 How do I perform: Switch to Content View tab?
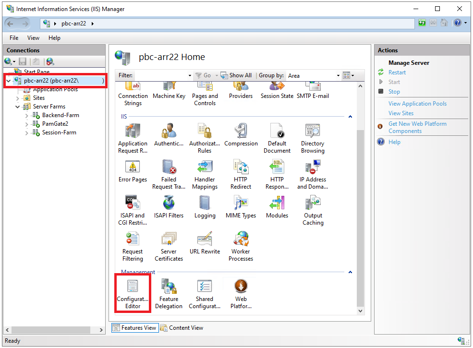pos(182,328)
